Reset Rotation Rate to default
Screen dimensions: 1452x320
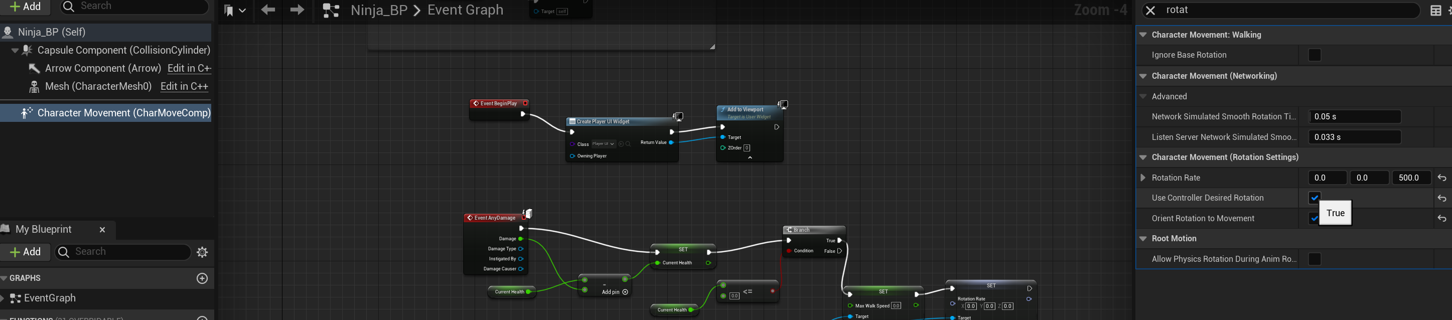[1442, 178]
